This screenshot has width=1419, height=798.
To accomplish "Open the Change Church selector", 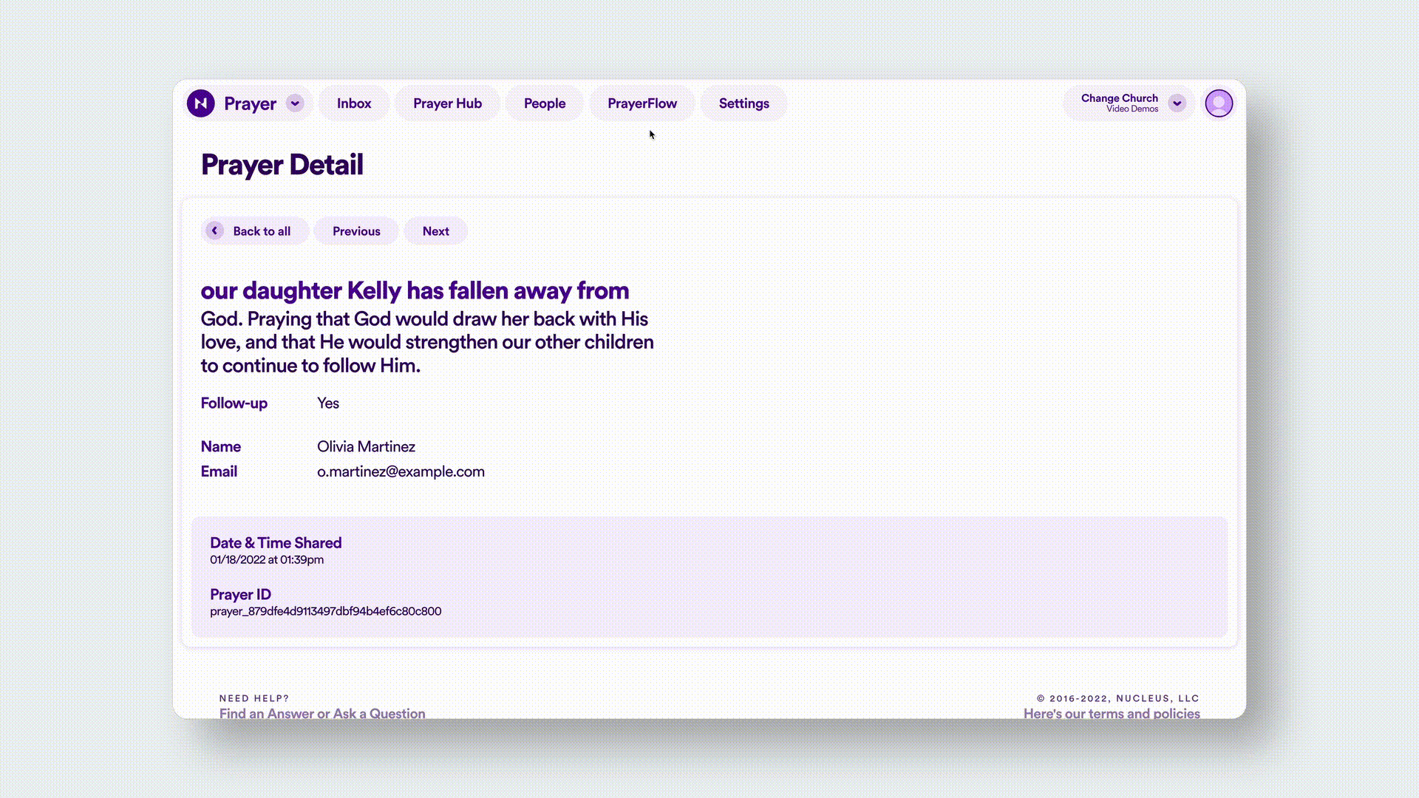I will click(x=1119, y=103).
